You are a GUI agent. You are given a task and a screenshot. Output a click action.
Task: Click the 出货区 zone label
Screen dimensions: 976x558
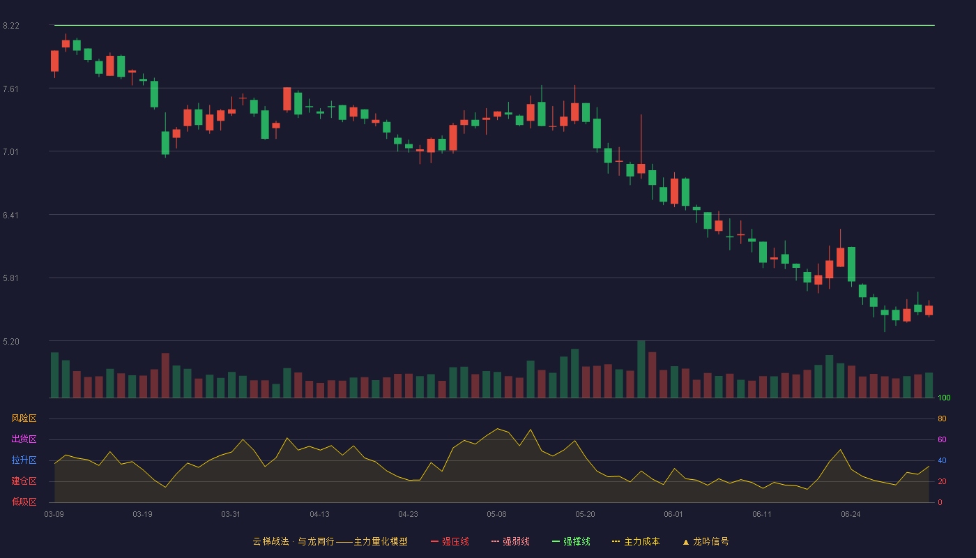click(24, 439)
